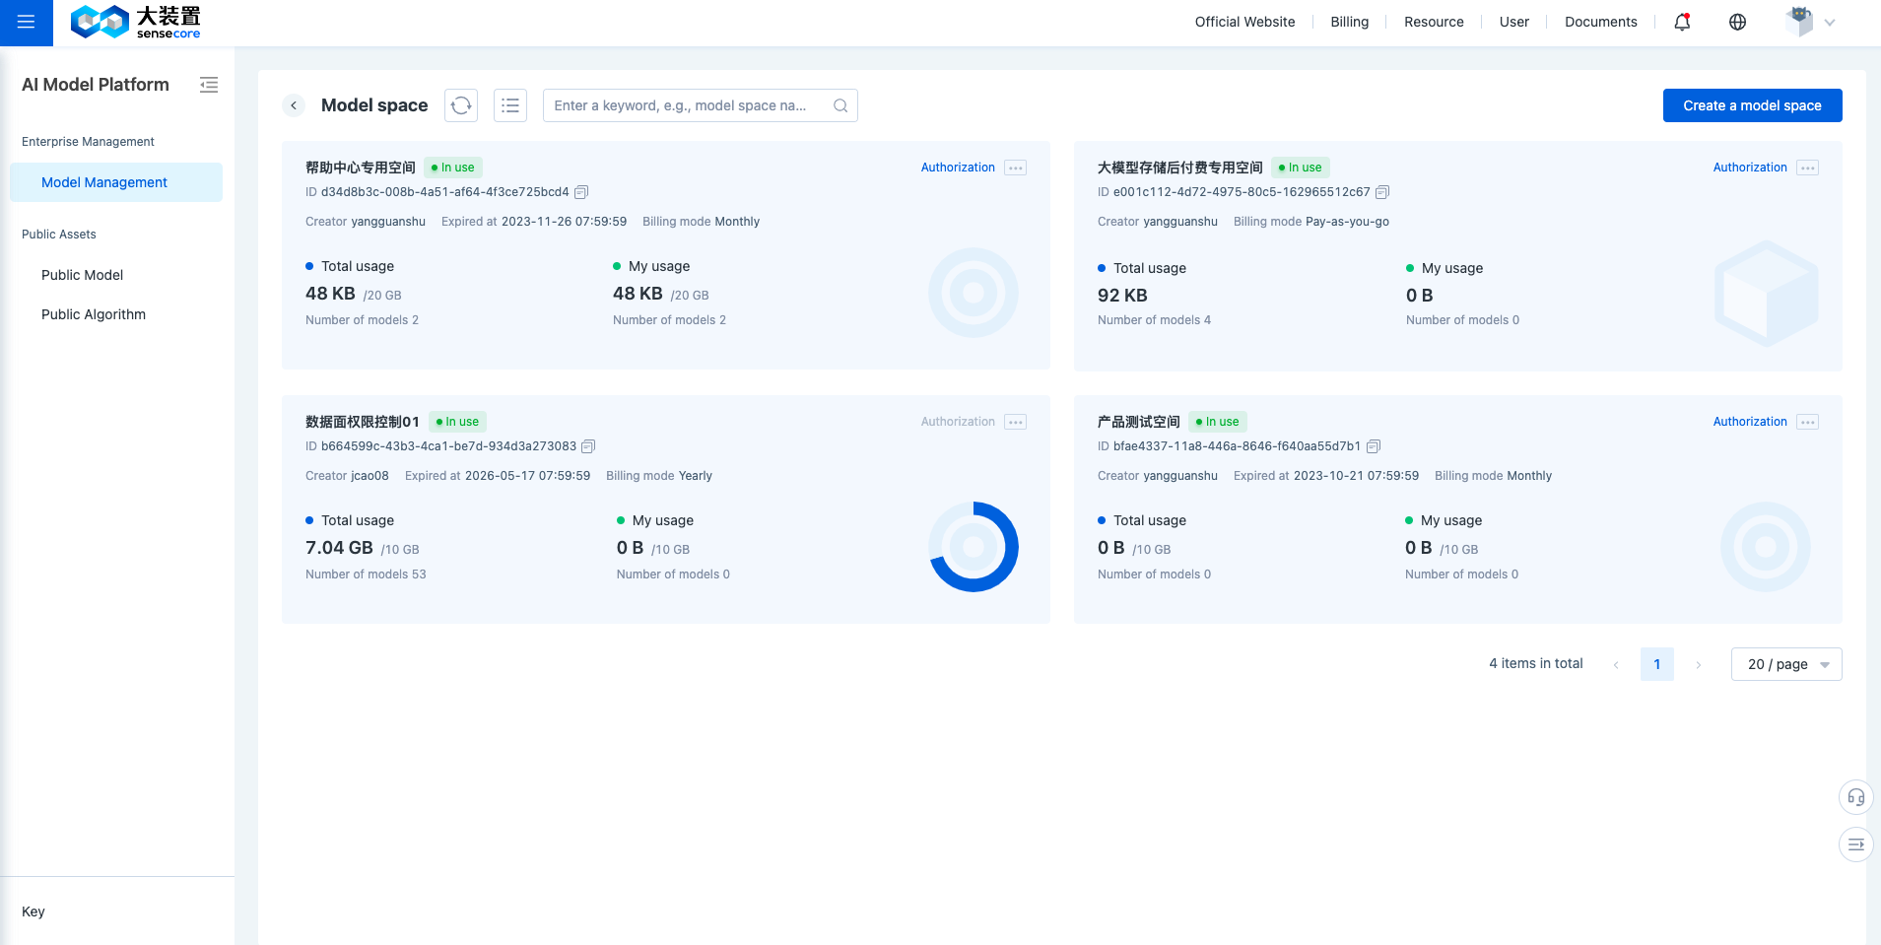Click the Public Assets section label
Viewport: 1881px width, 945px height.
(x=59, y=235)
